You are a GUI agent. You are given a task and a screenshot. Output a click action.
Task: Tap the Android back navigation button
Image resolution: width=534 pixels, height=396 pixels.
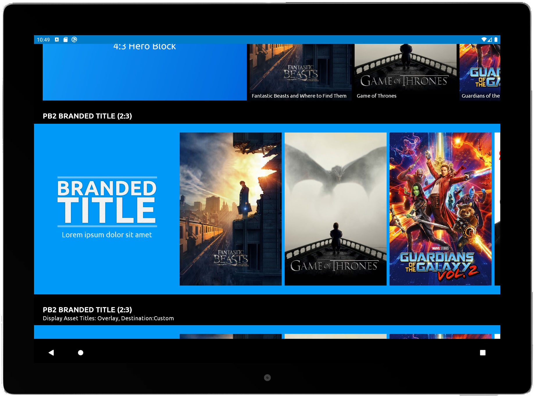pos(51,352)
